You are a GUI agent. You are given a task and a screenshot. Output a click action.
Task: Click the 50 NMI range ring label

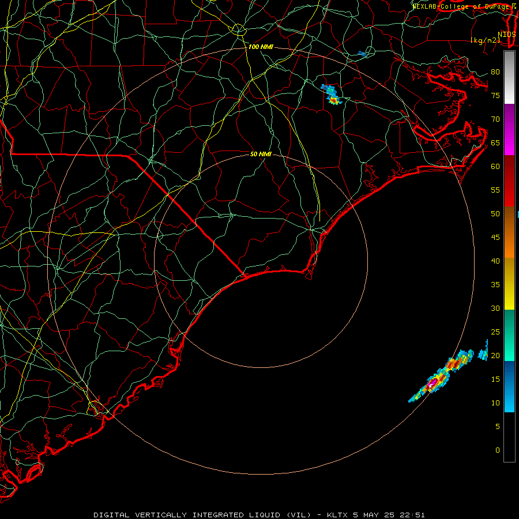261,154
